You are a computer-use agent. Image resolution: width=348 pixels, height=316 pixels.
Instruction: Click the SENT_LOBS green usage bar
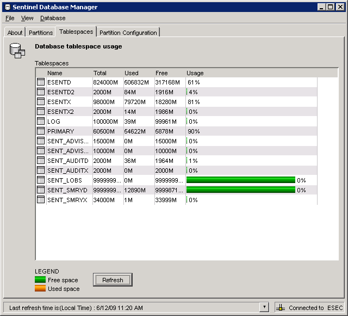[x=241, y=180]
